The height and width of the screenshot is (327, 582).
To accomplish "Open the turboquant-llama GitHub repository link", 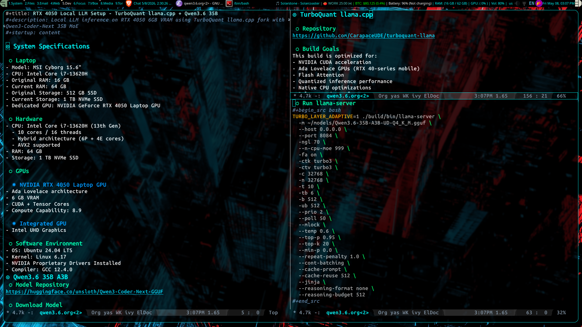I will coord(363,36).
